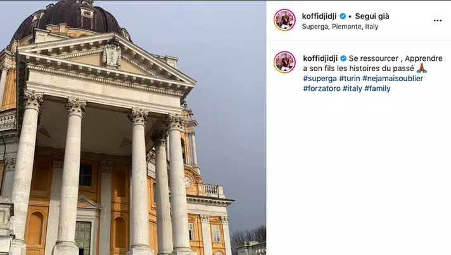Click the clock on the basilica tower
The height and width of the screenshot is (255, 451).
[188, 181]
